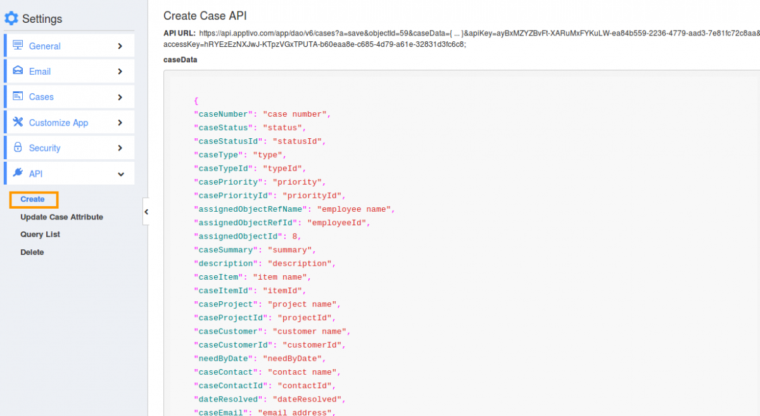
Task: Click the API plug icon
Action: tap(18, 173)
